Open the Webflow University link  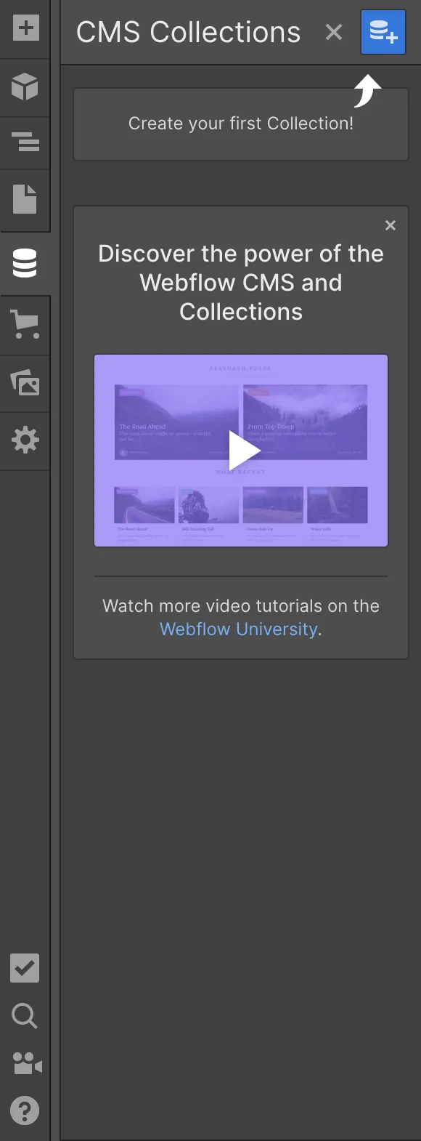tap(239, 629)
